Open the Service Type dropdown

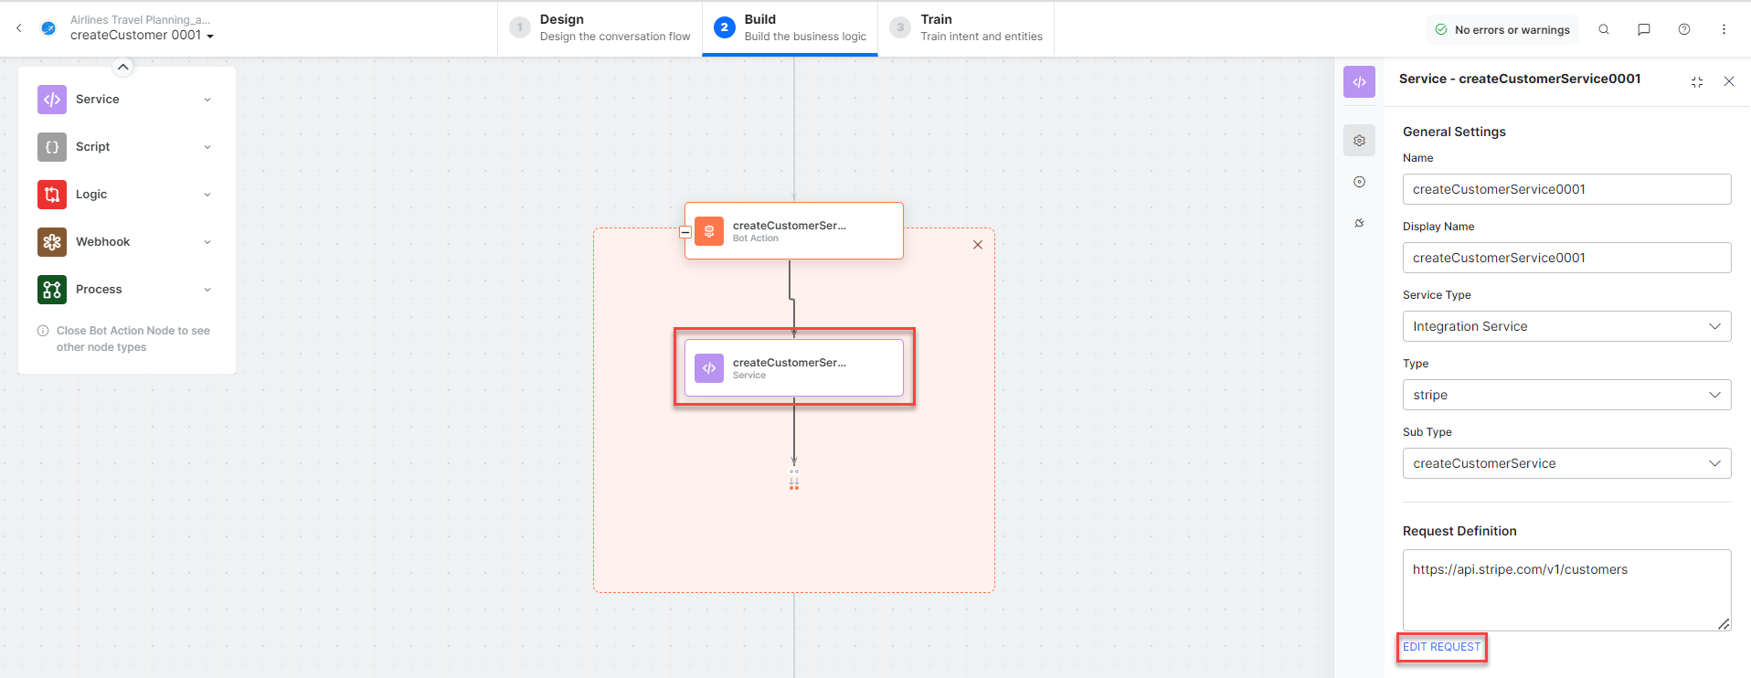(x=1566, y=326)
